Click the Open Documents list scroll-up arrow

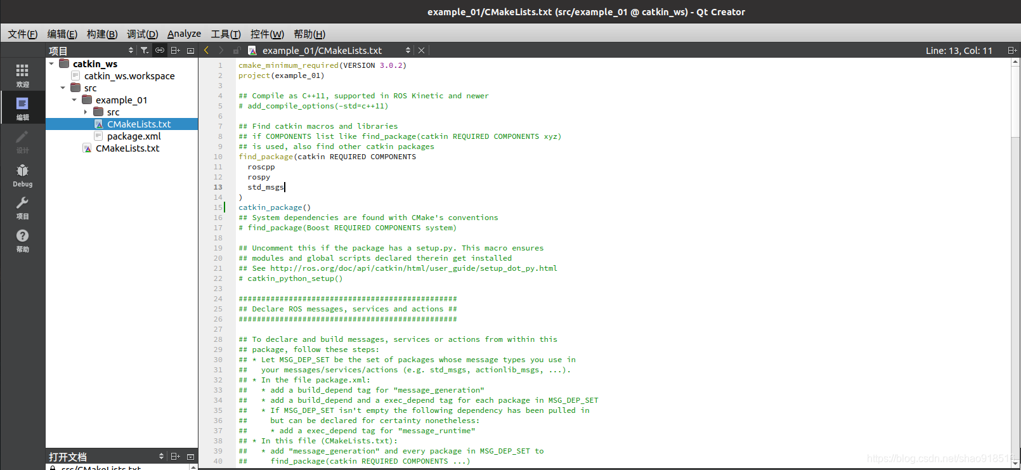[x=193, y=467]
